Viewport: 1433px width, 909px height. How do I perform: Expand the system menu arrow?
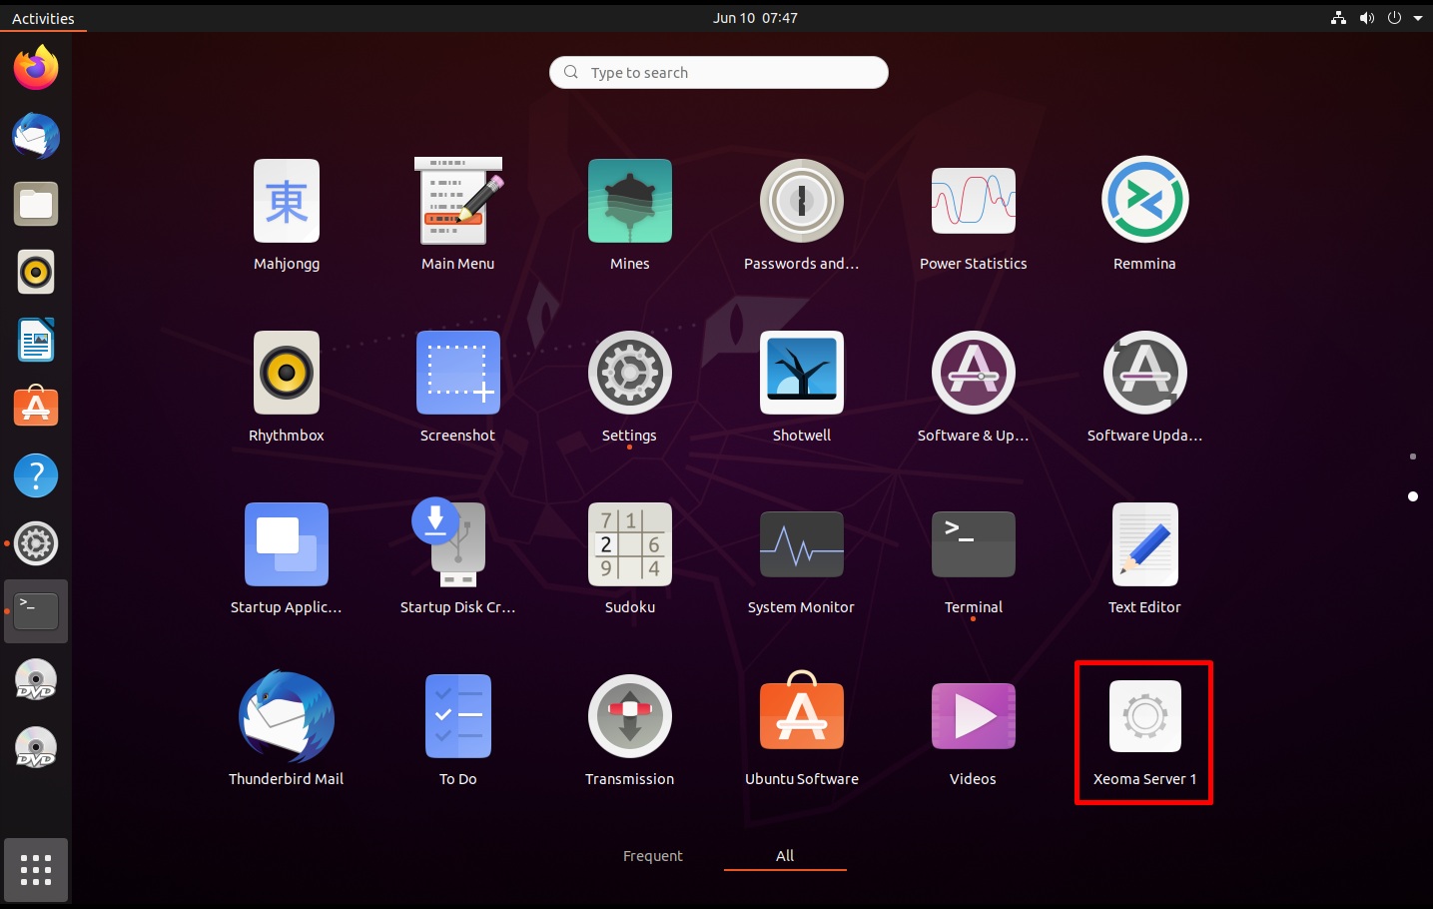1417,18
